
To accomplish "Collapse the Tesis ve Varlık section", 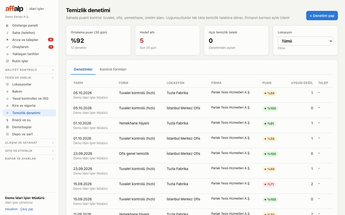I will click(29, 78).
